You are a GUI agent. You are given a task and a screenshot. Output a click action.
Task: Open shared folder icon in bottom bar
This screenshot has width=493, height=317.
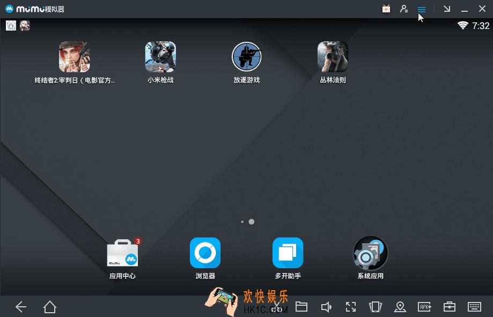(x=301, y=307)
